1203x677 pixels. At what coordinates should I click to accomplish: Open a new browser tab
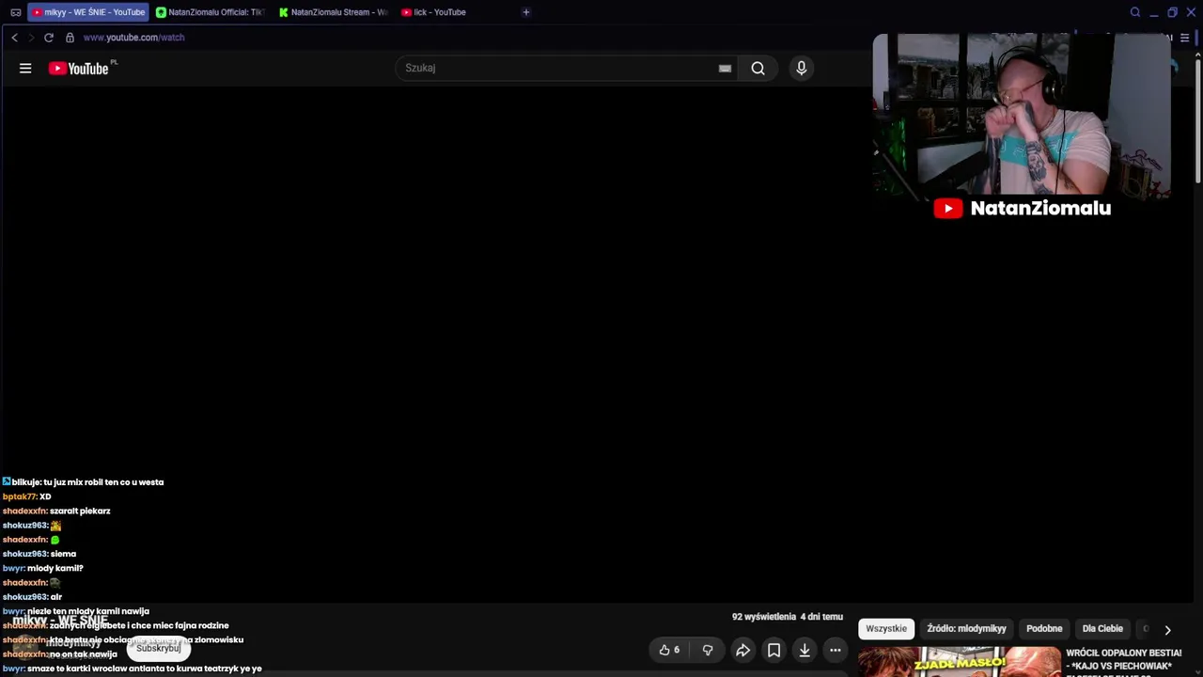[x=525, y=12]
